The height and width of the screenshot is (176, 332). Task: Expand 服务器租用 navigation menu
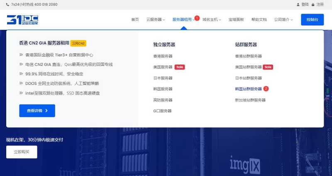(183, 19)
